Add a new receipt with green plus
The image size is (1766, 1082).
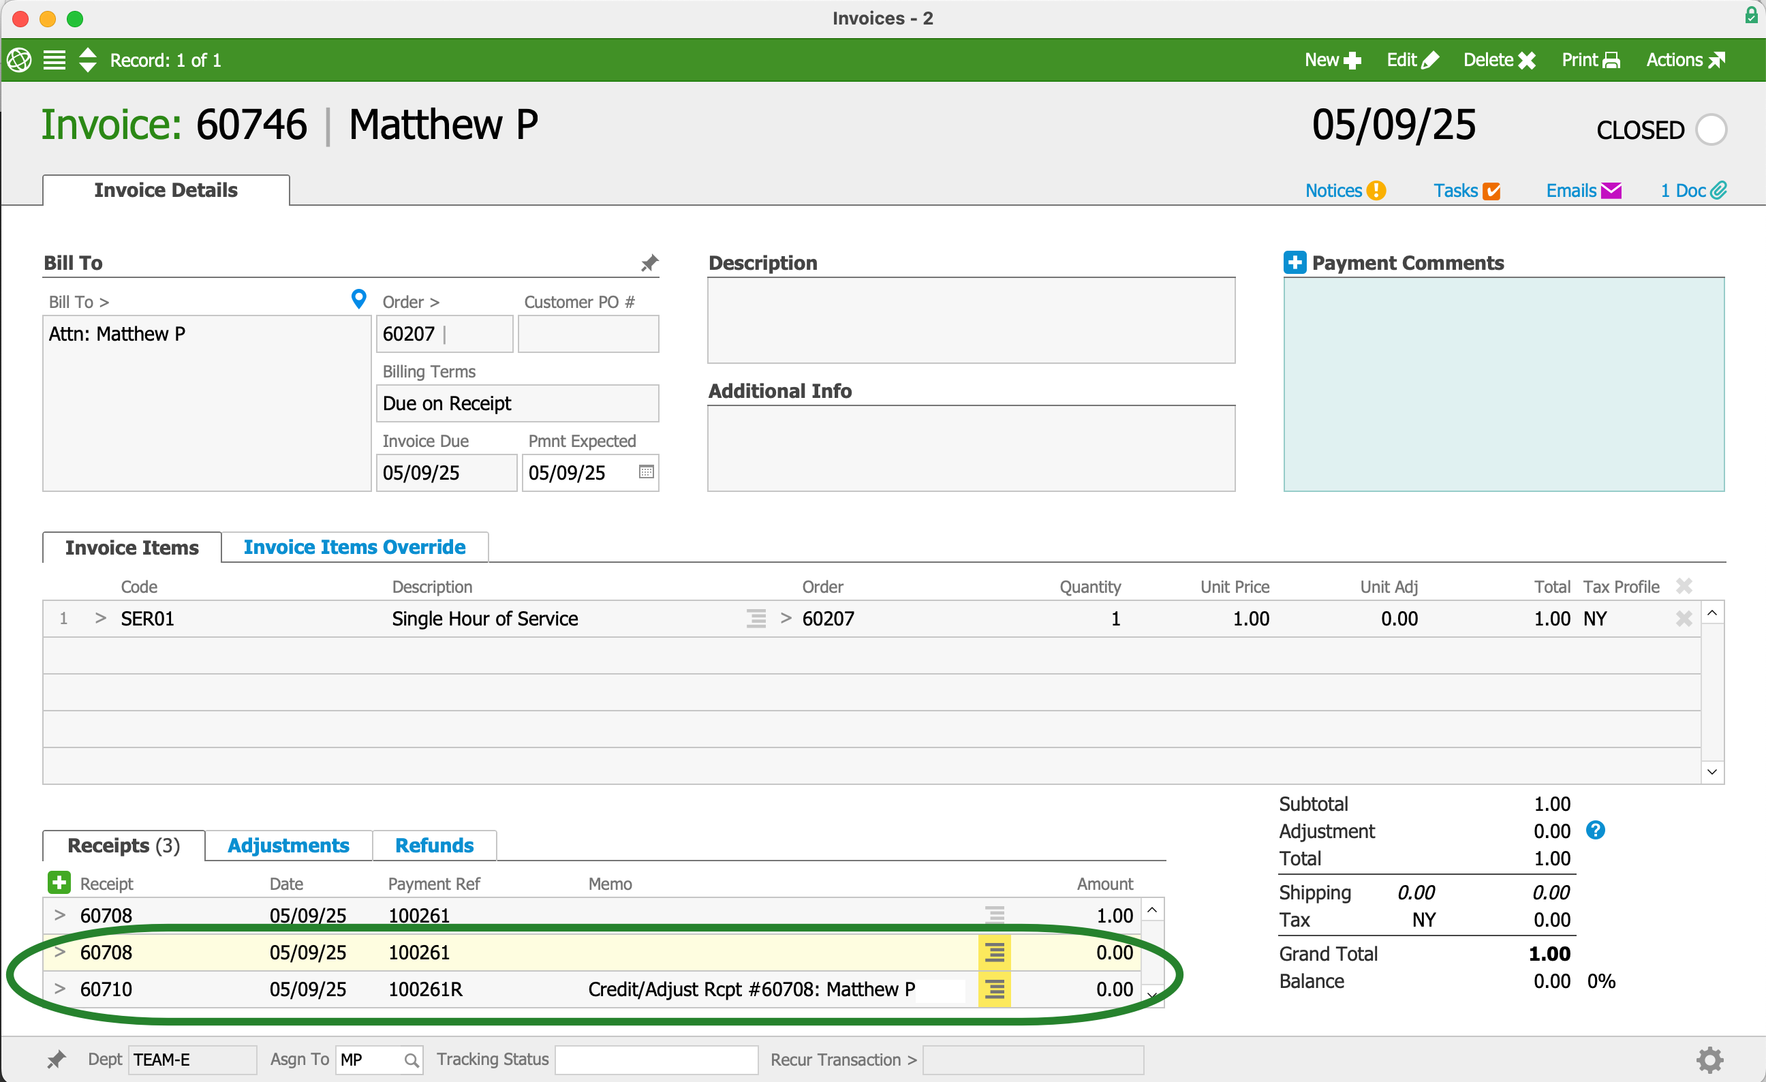[x=59, y=883]
